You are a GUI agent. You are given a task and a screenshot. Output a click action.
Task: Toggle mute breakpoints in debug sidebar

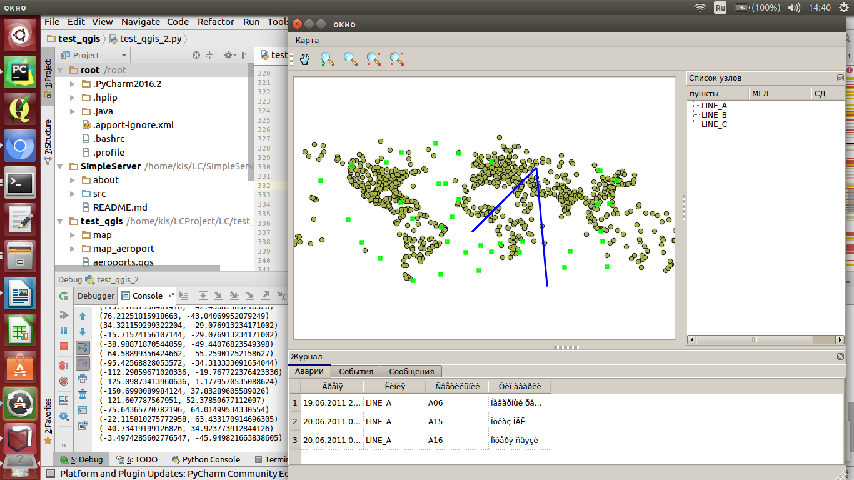coord(64,381)
